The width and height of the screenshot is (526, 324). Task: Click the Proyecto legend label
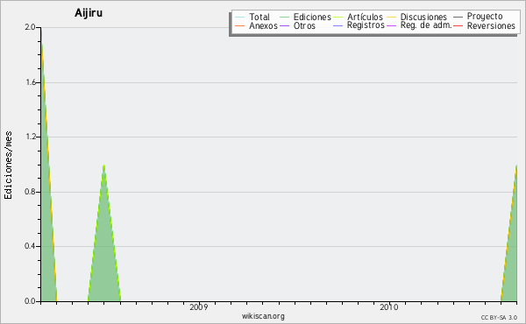485,17
